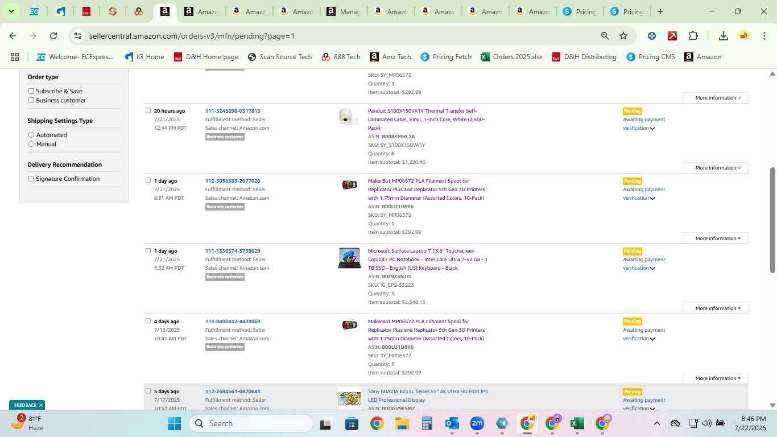The width and height of the screenshot is (777, 437).
Task: Open More information for order 112-5058385-2677020
Action: tap(716, 238)
